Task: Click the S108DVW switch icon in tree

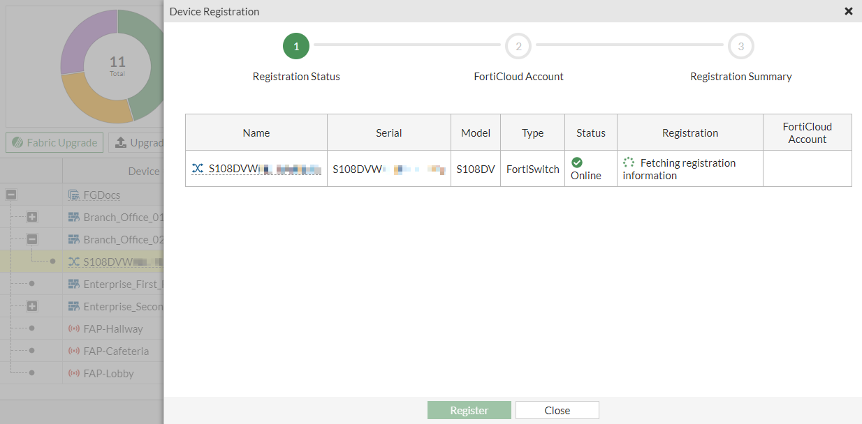Action: [73, 262]
